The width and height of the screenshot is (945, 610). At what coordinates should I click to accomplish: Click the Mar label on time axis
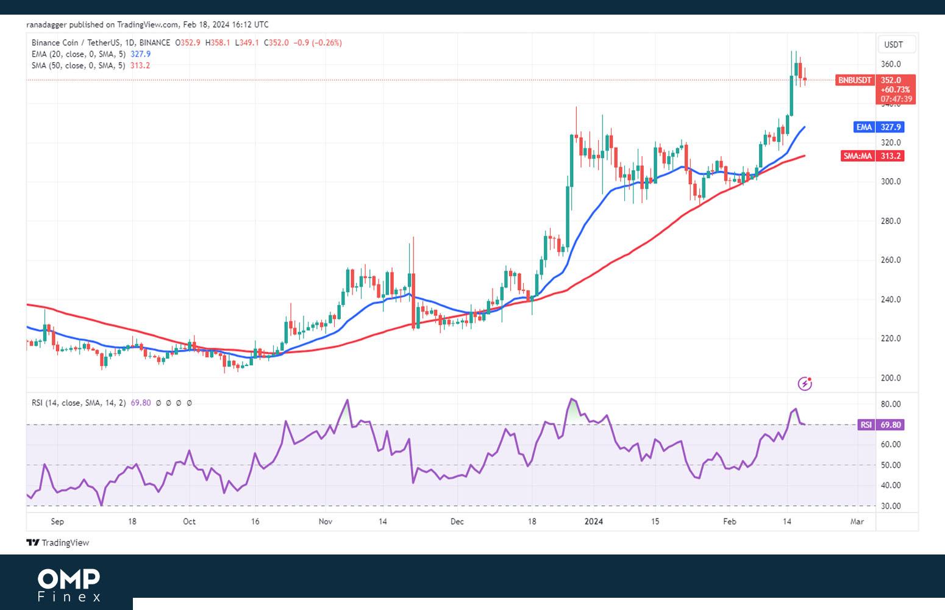click(857, 522)
